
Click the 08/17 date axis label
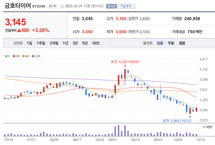point(77,140)
